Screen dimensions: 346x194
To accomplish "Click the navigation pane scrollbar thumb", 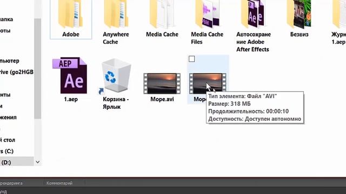I will [37, 68].
